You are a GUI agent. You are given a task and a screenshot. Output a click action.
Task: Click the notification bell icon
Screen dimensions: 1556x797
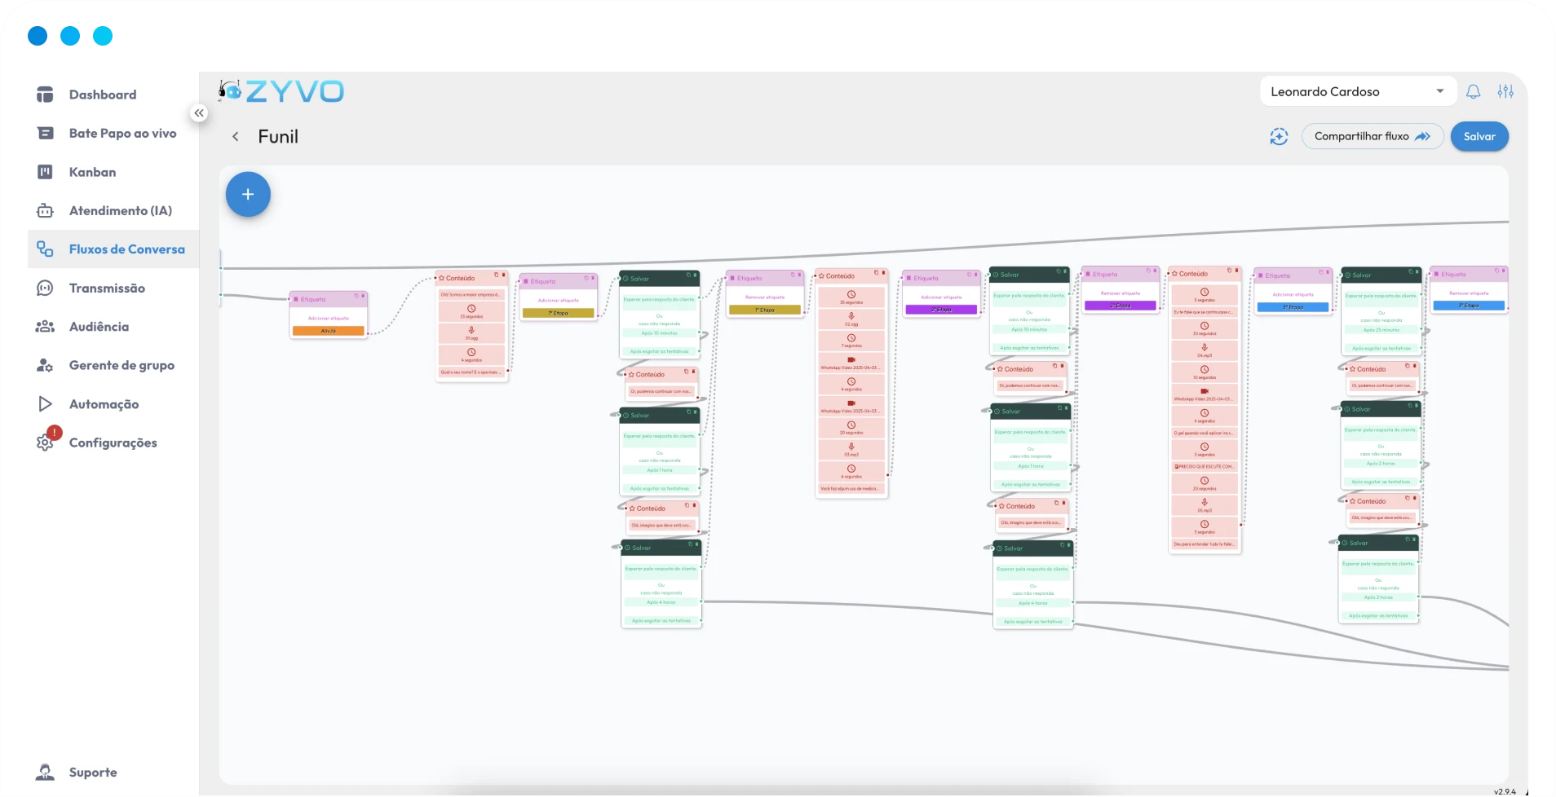(x=1473, y=92)
